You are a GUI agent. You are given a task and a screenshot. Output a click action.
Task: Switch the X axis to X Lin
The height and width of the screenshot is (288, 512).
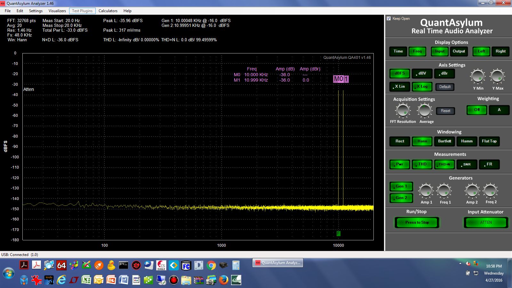(400, 86)
